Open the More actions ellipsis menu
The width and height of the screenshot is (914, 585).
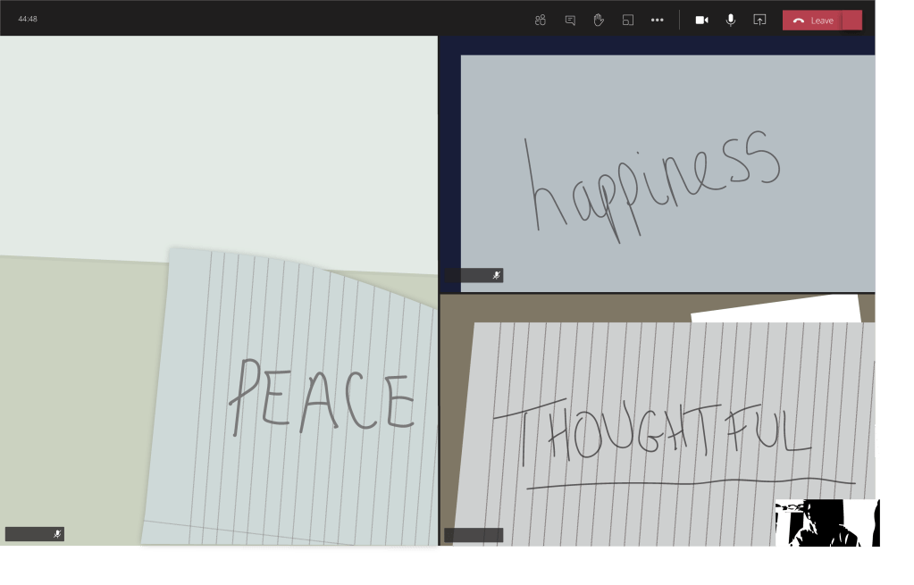coord(658,20)
